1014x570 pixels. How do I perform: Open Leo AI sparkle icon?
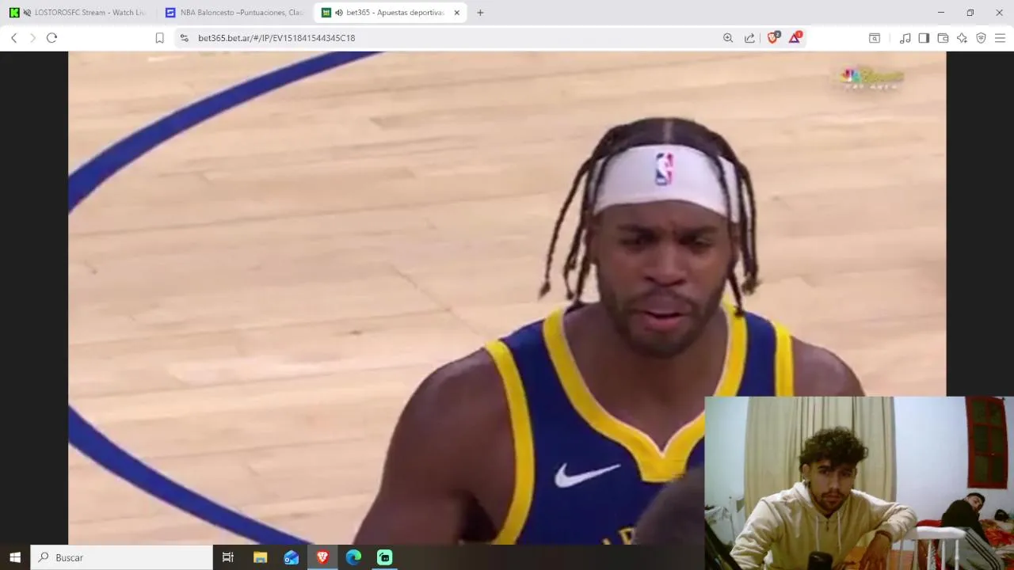coord(962,38)
